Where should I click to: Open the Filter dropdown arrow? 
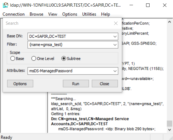[115, 45]
